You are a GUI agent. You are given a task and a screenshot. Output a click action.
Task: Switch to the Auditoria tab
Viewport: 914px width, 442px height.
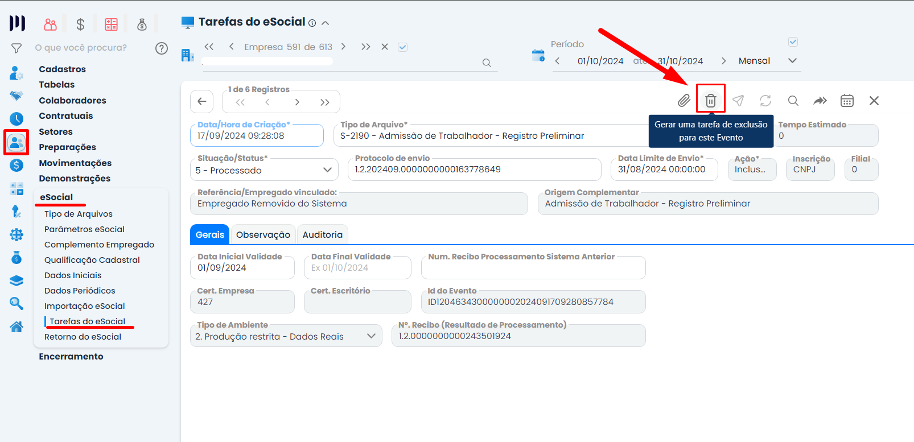[x=323, y=235]
